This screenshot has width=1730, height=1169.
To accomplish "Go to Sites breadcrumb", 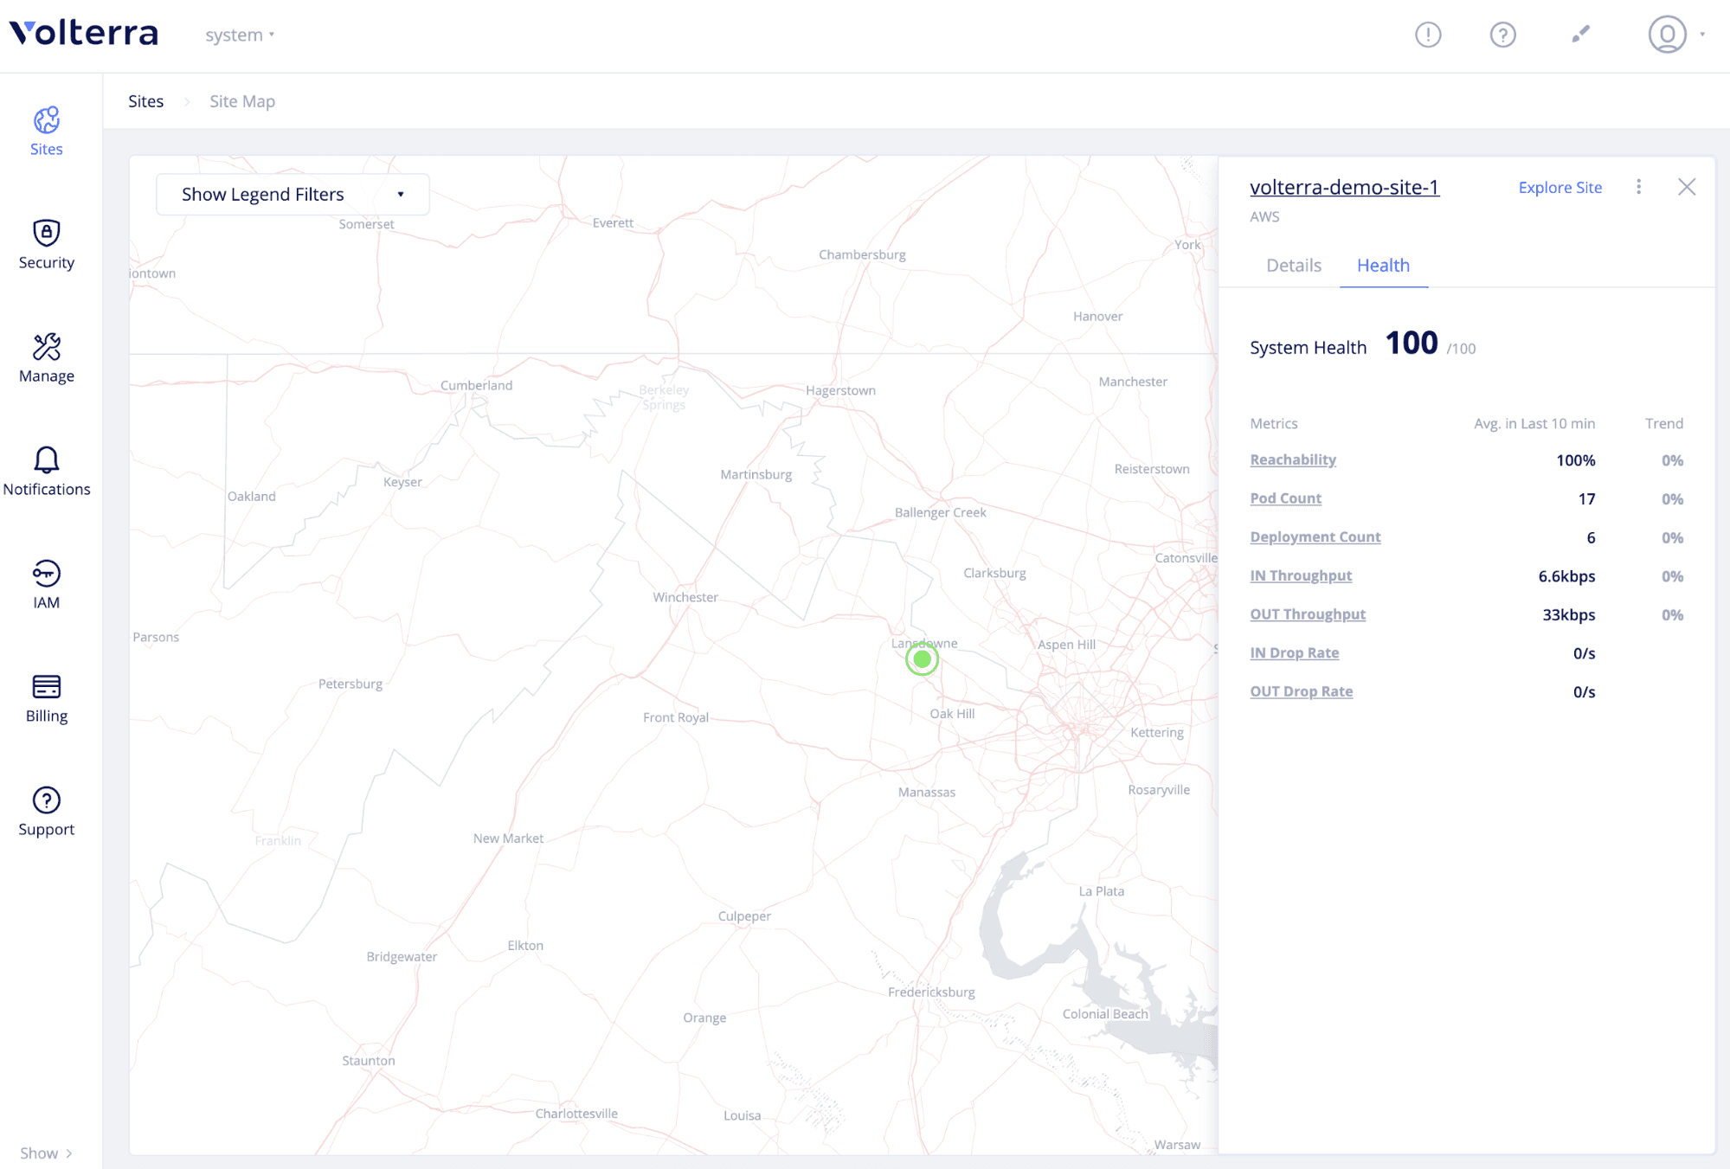I will [x=145, y=101].
